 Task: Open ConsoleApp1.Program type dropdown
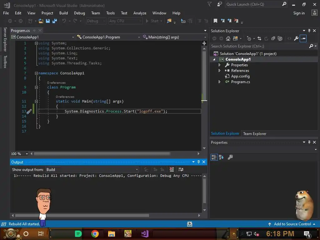(x=108, y=37)
